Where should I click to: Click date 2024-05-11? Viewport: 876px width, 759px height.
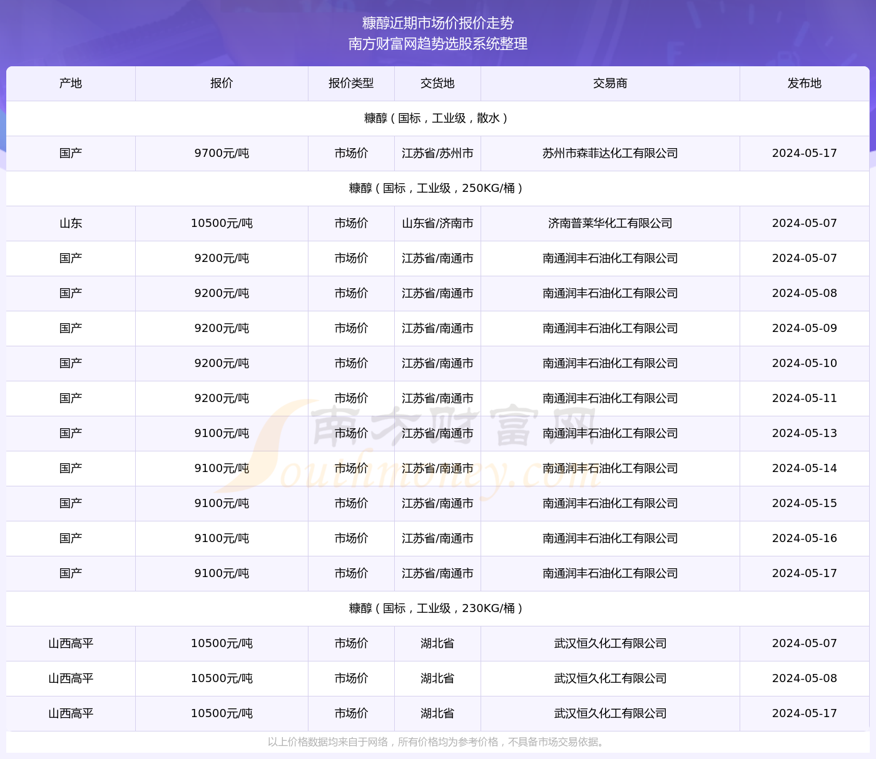pos(804,398)
